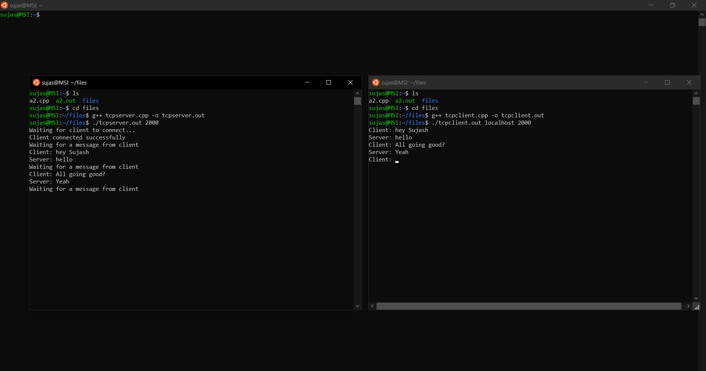
Task: Click scroll-down arrow in the client terminal
Action: tap(696, 298)
